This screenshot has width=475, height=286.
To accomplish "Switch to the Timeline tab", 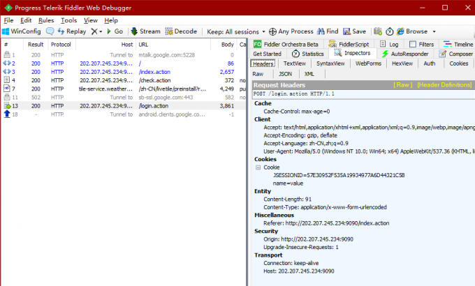I will click(458, 44).
